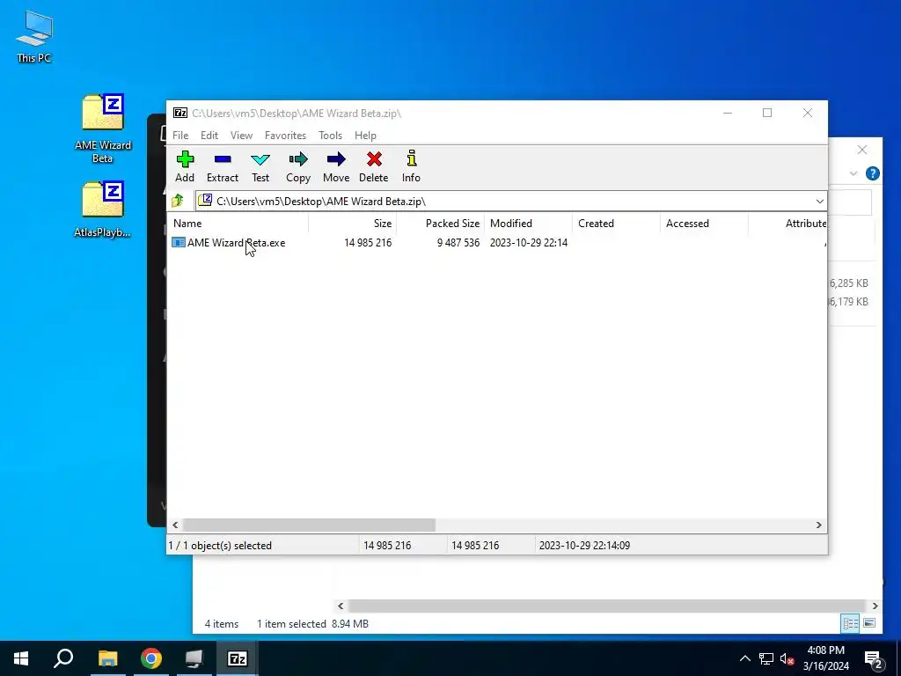Select AME Wizard Beta desktop archive icon
The width and height of the screenshot is (901, 676).
pos(103,129)
